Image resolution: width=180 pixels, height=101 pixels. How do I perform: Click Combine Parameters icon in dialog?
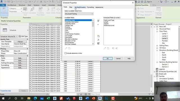[98, 43]
